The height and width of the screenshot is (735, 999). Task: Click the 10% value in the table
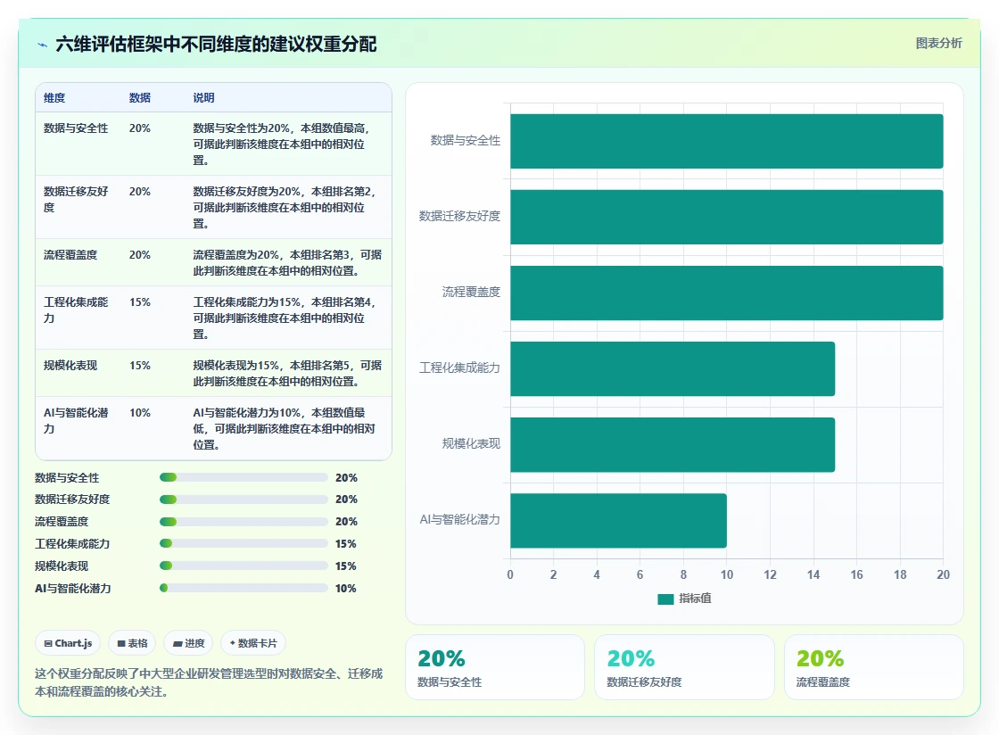pos(139,413)
